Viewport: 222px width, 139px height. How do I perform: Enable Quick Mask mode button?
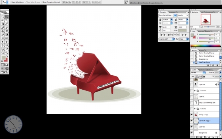point(7,65)
